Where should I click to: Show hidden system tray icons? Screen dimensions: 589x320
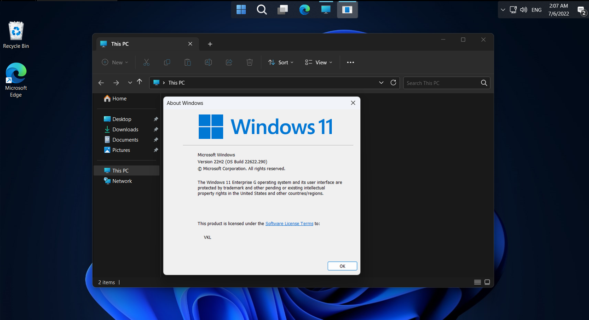coord(502,10)
